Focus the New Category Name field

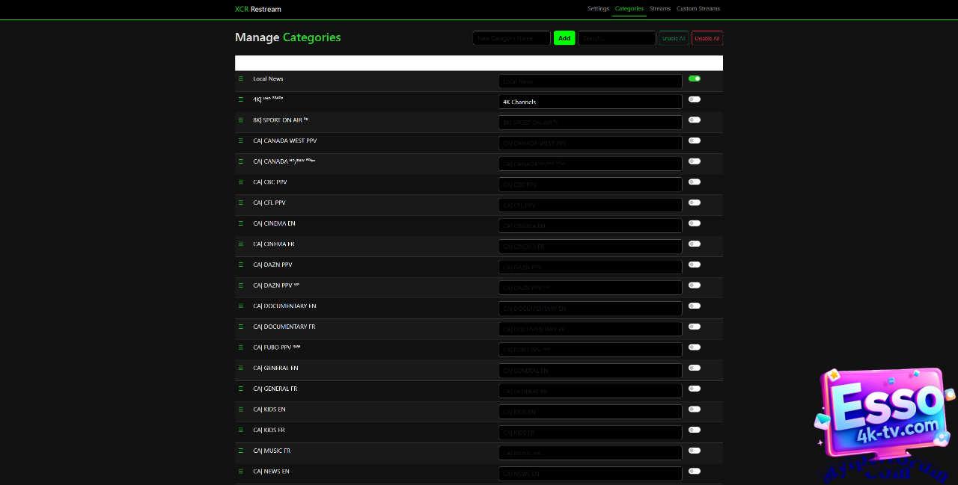511,38
